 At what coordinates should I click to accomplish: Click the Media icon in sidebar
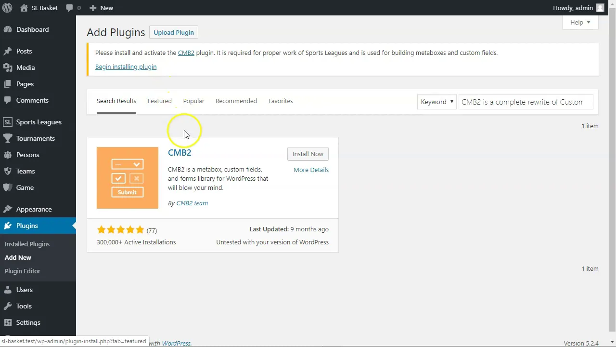click(x=7, y=67)
